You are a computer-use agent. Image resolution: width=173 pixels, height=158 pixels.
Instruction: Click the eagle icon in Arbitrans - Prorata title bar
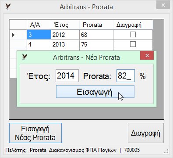pos(8,7)
